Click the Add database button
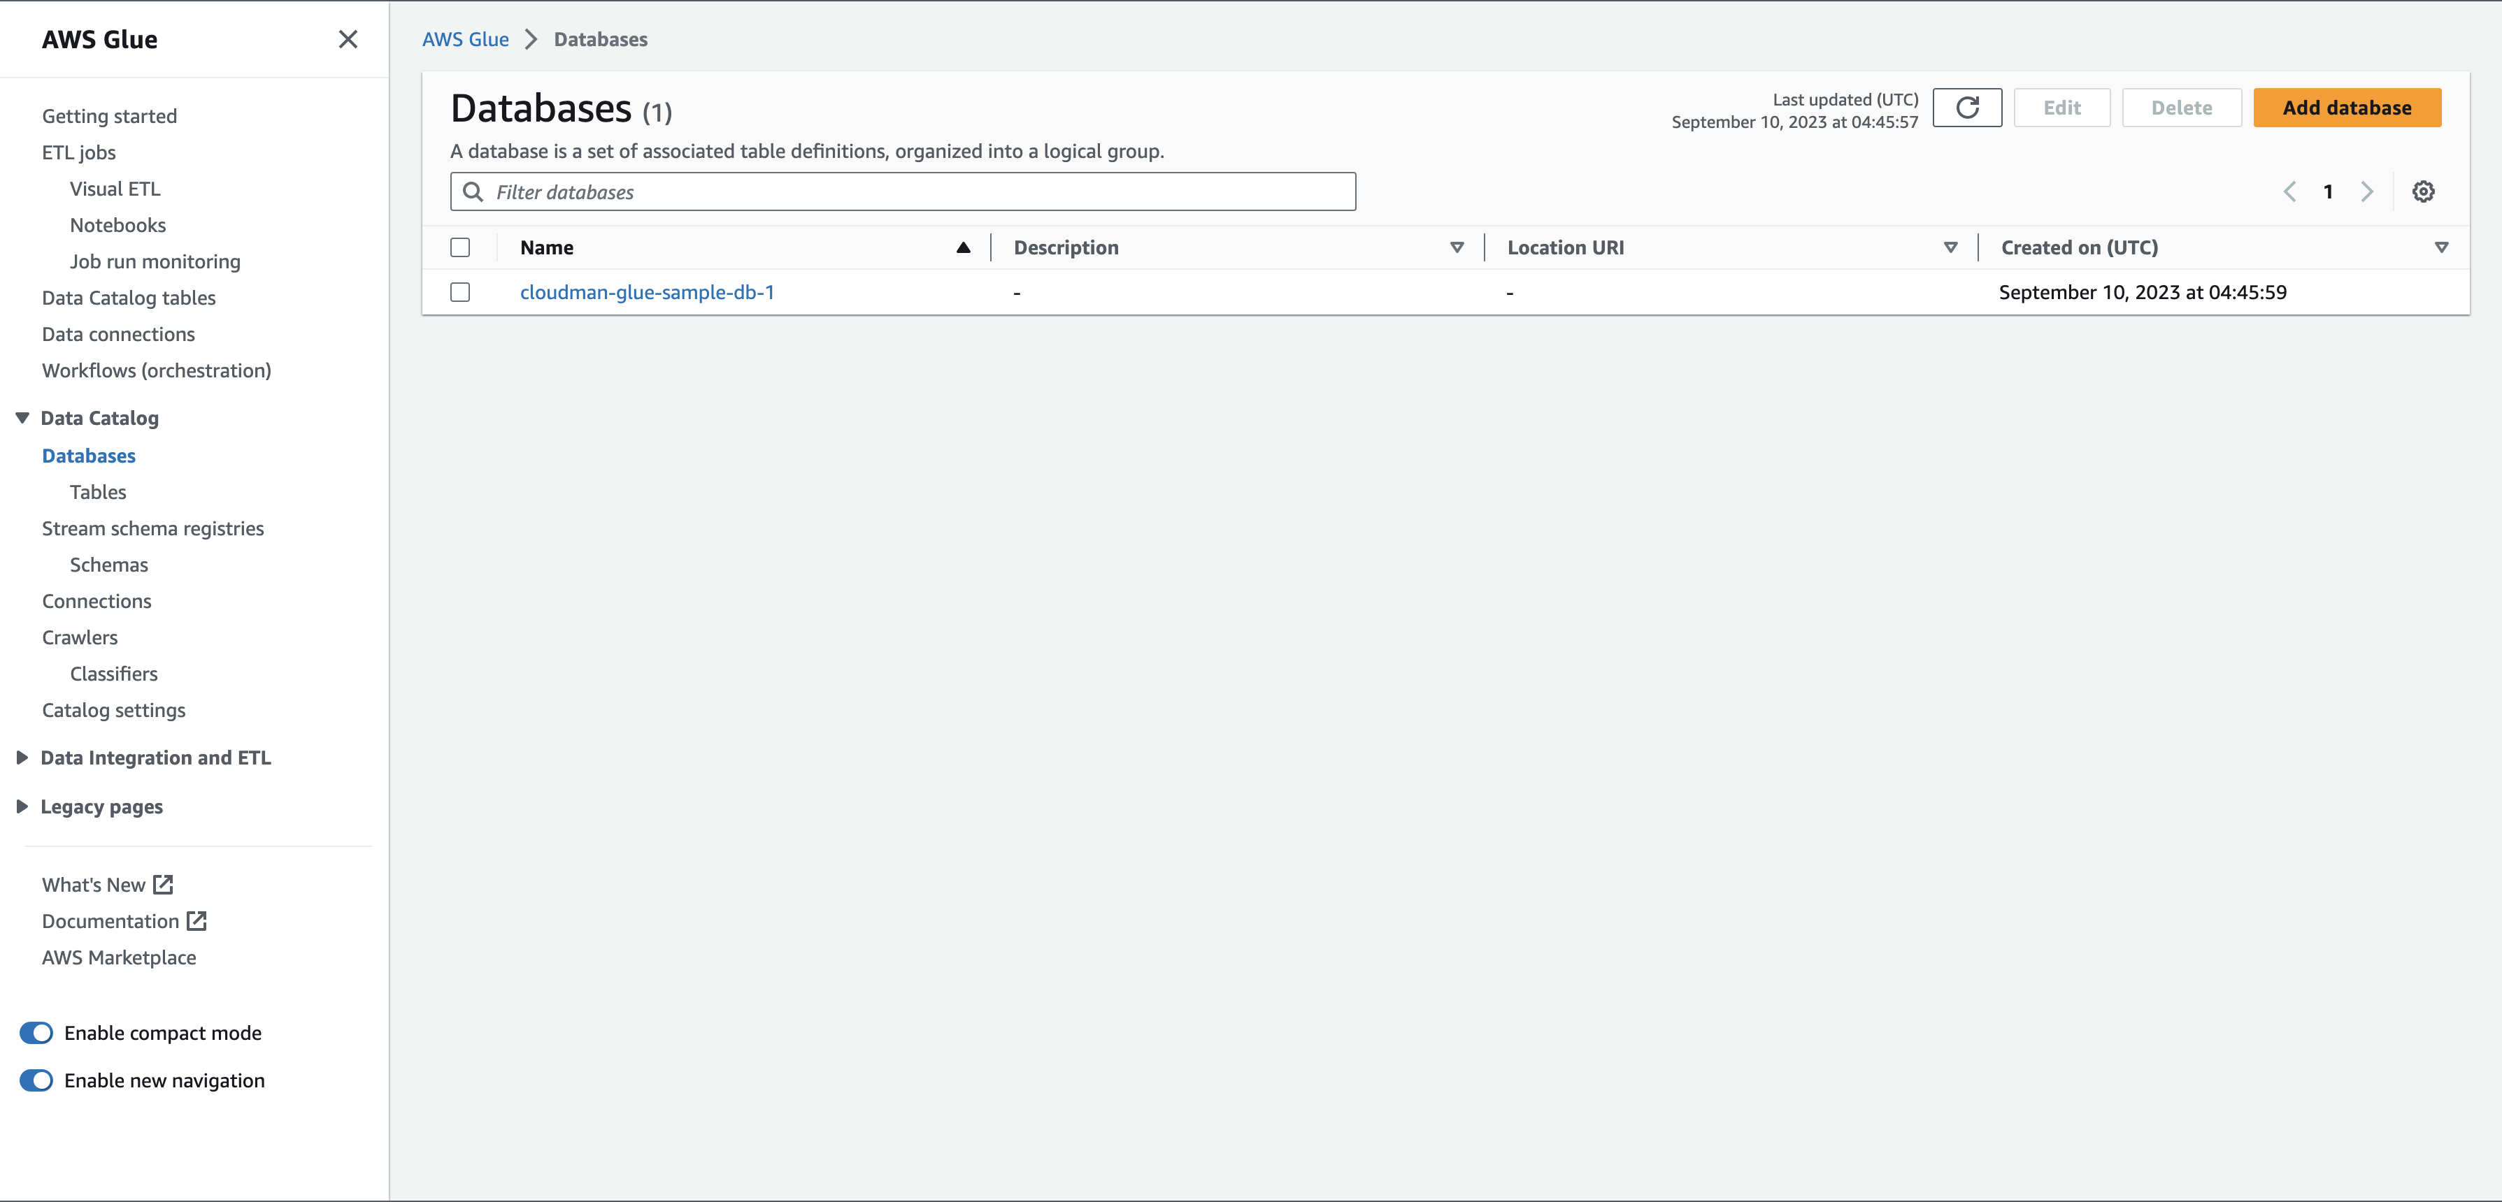Screen dimensions: 2502x1202 pyautogui.click(x=2345, y=108)
